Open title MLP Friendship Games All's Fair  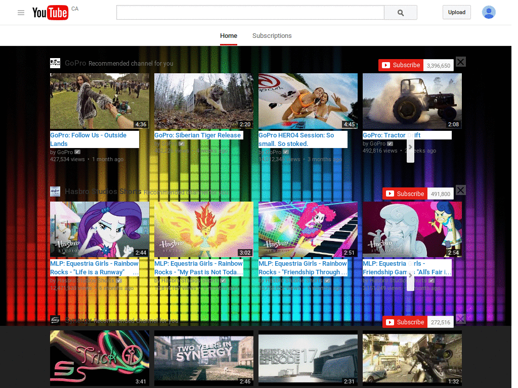click(x=407, y=268)
